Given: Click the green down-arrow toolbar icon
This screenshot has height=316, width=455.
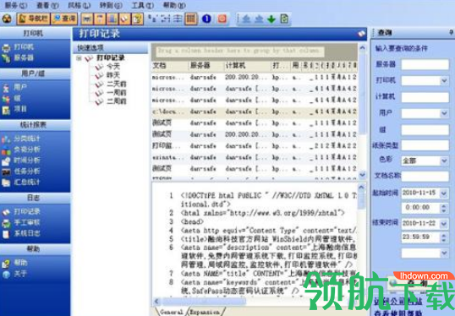Looking at the screenshot, I should [271, 19].
